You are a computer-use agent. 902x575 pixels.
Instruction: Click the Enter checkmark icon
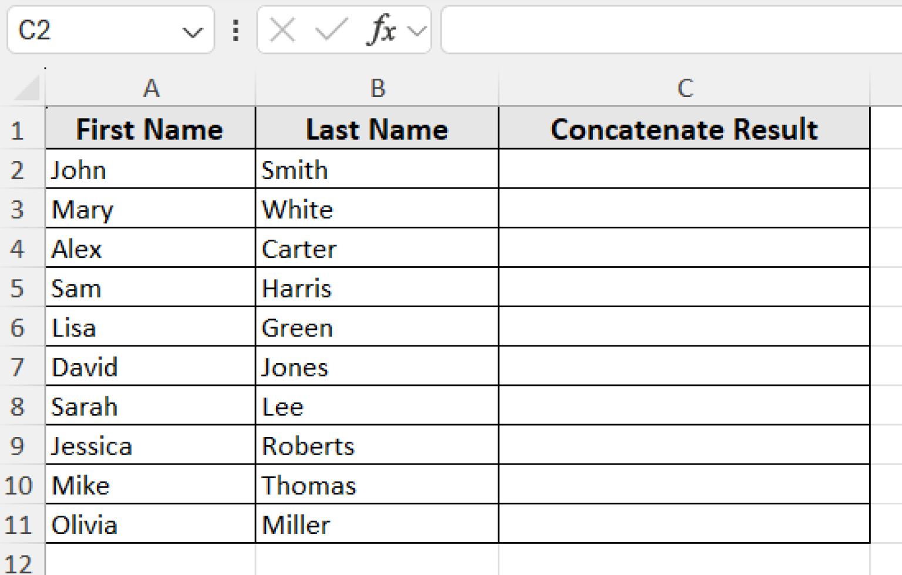tap(330, 31)
